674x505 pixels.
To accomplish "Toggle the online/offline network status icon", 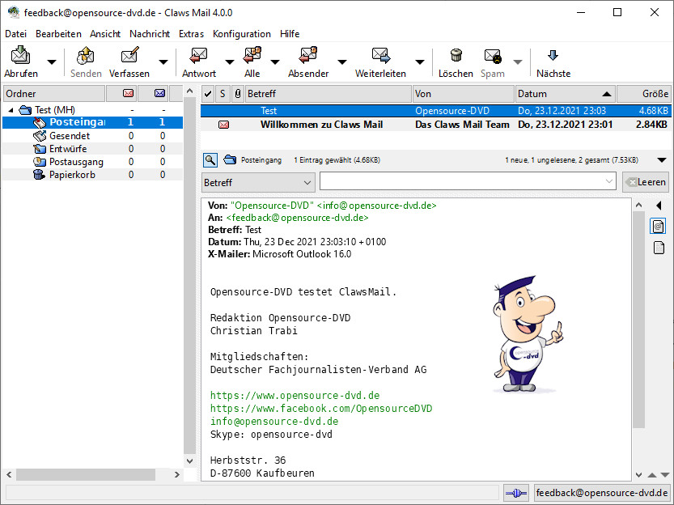I will click(515, 492).
